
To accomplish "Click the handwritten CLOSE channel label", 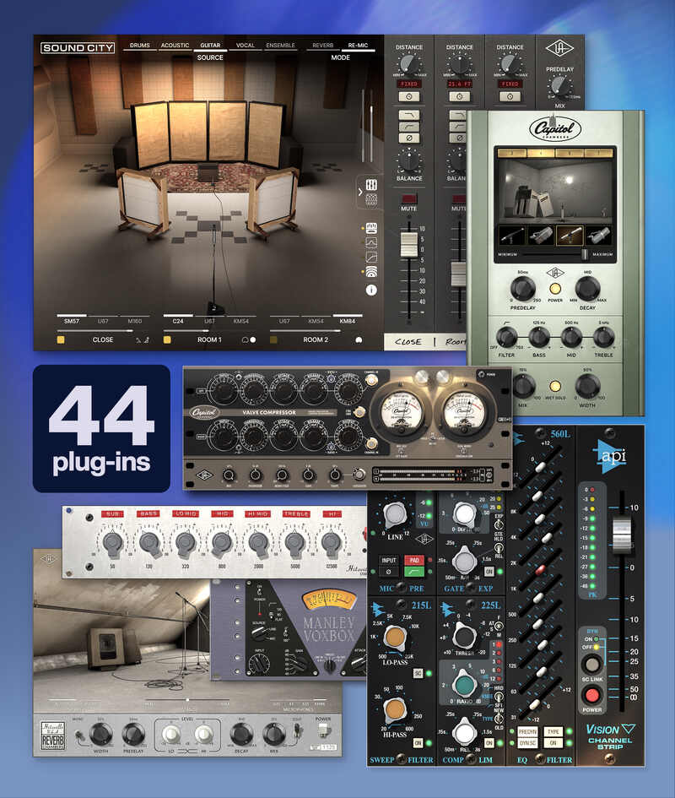I will pos(408,342).
